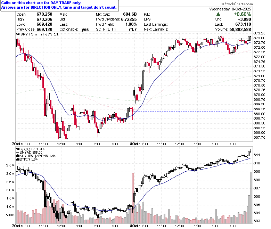Click the 3.5M volume axis label

[x=10, y=165]
